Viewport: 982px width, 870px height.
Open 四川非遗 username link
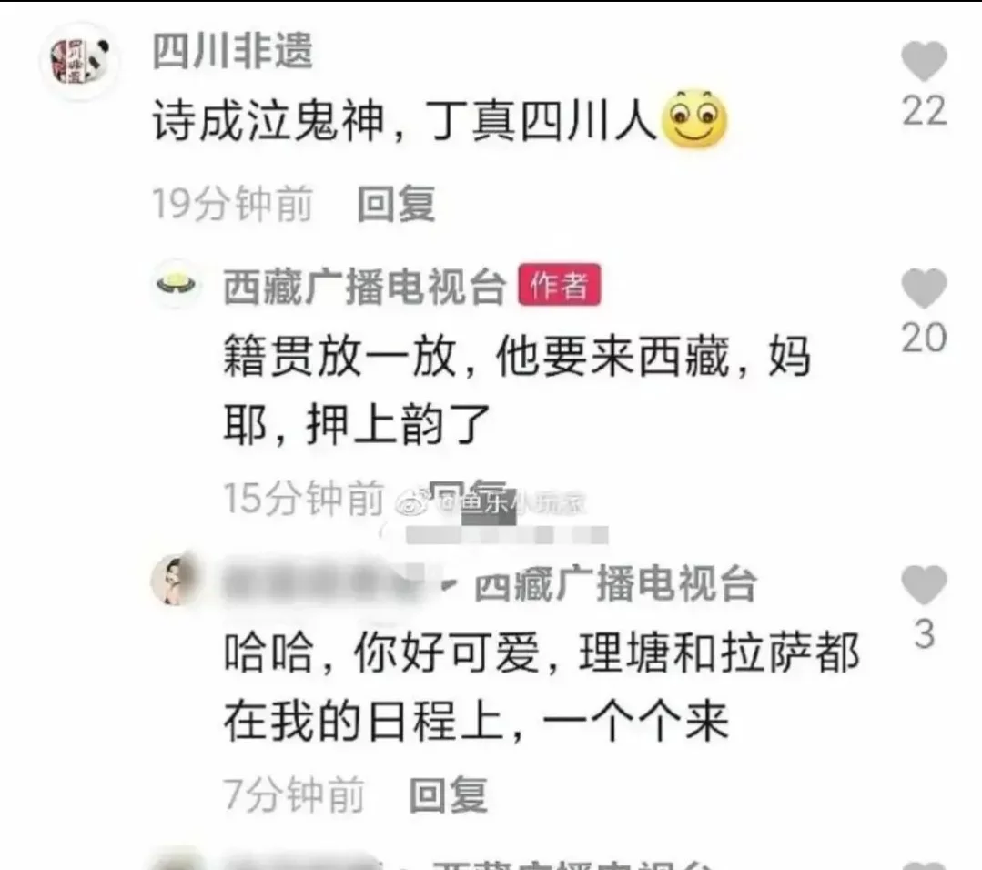pyautogui.click(x=232, y=51)
